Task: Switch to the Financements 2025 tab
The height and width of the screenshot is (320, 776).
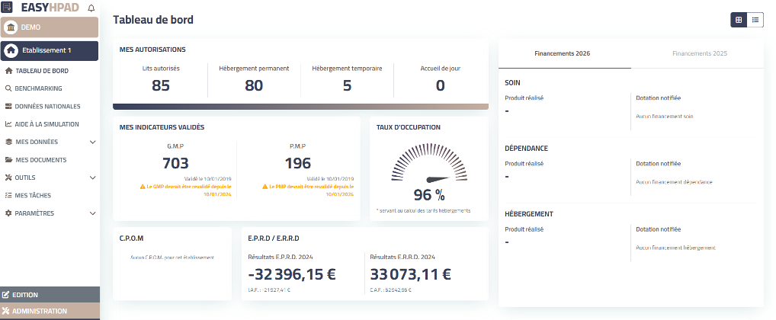Action: pyautogui.click(x=699, y=54)
